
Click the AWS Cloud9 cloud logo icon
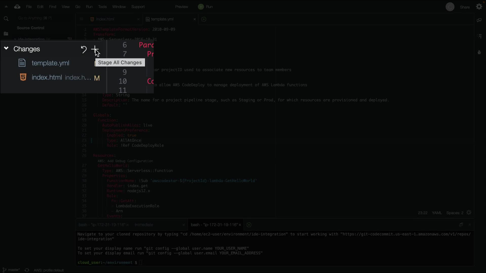click(x=17, y=7)
